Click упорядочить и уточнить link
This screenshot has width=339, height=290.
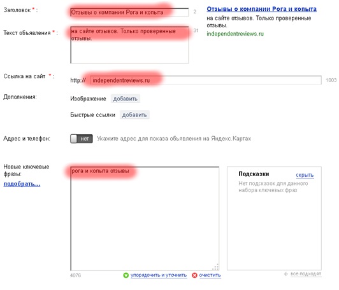coord(159,275)
